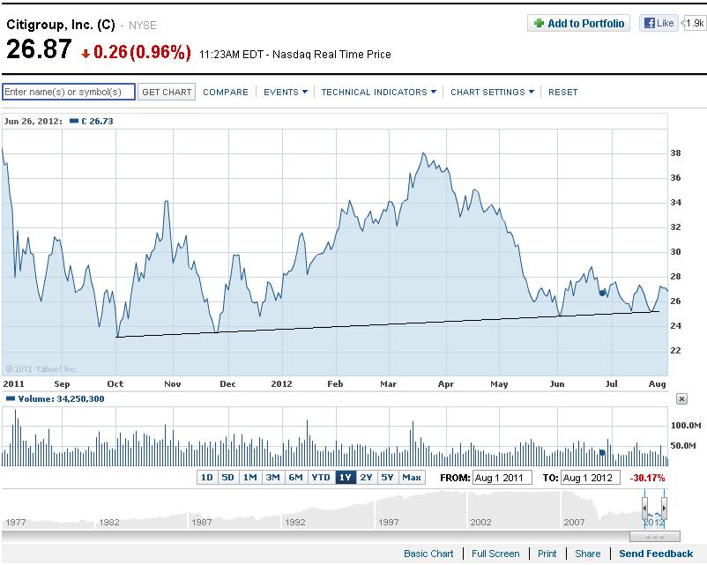Select the 1D time range
This screenshot has width=707, height=565.
click(207, 477)
